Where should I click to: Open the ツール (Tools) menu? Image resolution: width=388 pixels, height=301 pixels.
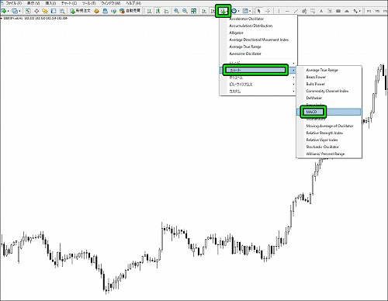coord(88,3)
